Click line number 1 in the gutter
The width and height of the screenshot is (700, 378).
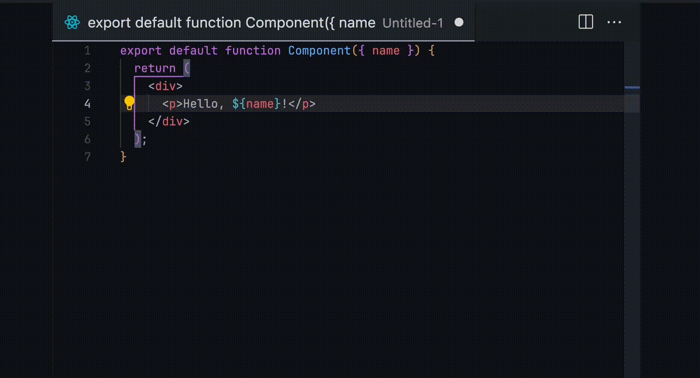click(87, 51)
